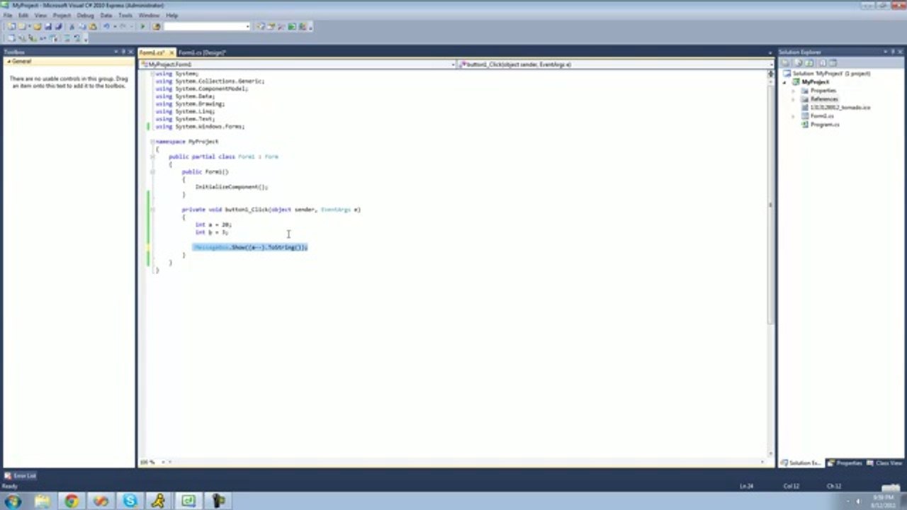Open the Undo history dropdown arrow
Viewport: 907px width, 510px height.
point(115,26)
